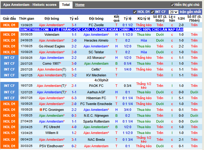Switch to the Total tab
This screenshot has height=150, width=204.
(66, 5)
